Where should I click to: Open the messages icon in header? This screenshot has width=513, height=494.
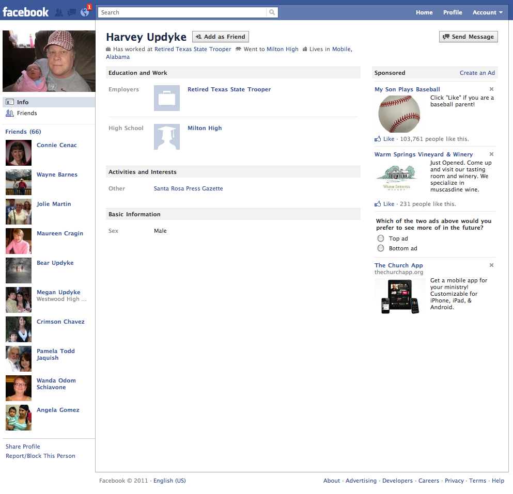tap(72, 12)
